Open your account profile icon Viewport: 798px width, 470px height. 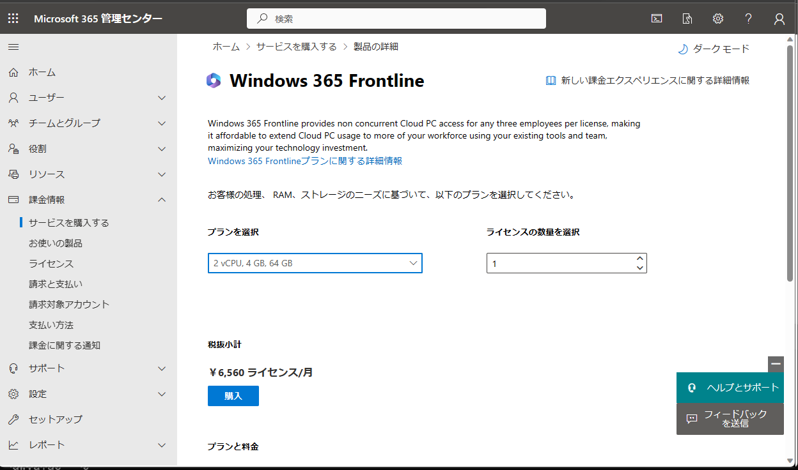[x=779, y=19]
